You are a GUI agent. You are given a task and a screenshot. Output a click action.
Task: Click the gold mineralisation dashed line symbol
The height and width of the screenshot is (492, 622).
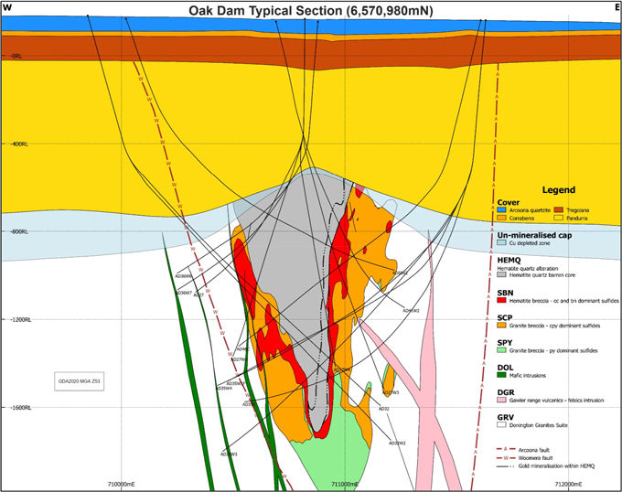(x=507, y=466)
